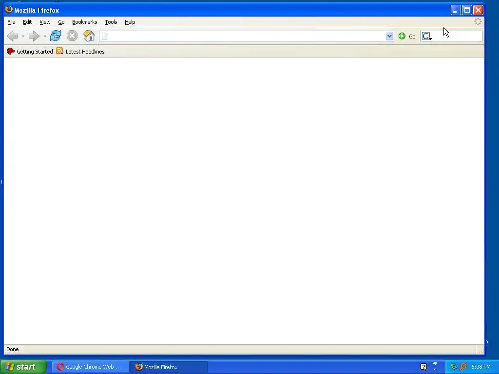The height and width of the screenshot is (374, 499).
Task: Open the File menu
Action: 11,22
